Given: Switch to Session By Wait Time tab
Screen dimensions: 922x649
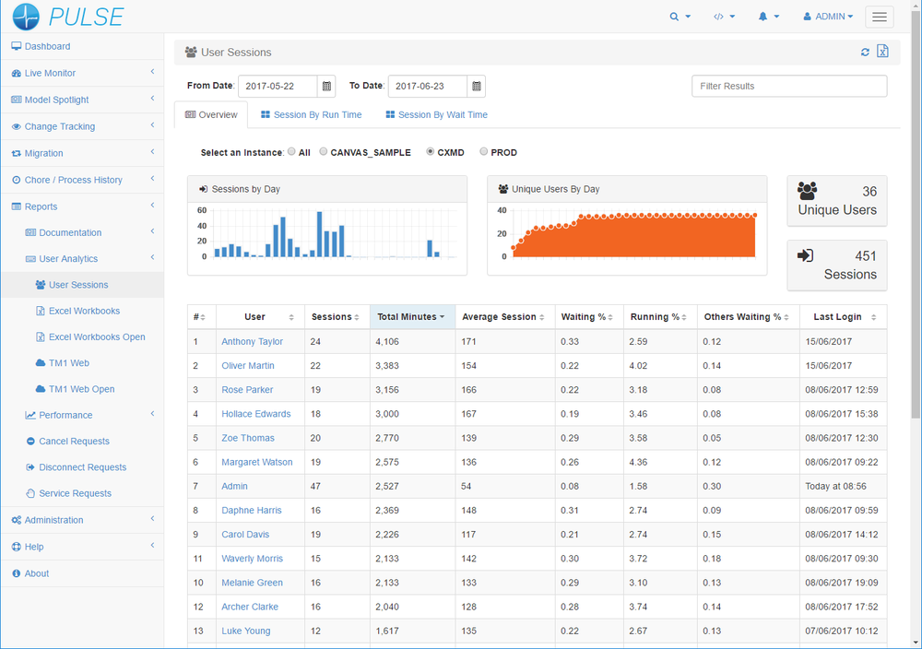Looking at the screenshot, I should click(x=436, y=115).
